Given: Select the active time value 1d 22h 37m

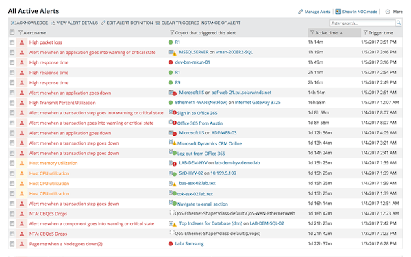Looking at the screenshot, I should click(319, 243).
